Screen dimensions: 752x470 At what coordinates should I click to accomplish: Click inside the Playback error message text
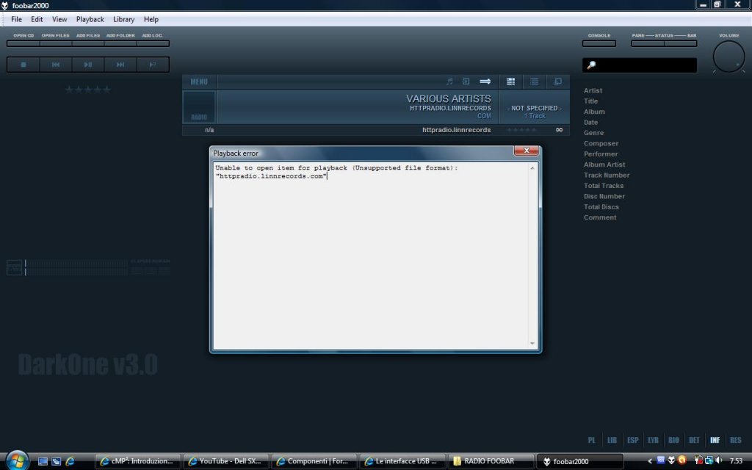tap(336, 172)
